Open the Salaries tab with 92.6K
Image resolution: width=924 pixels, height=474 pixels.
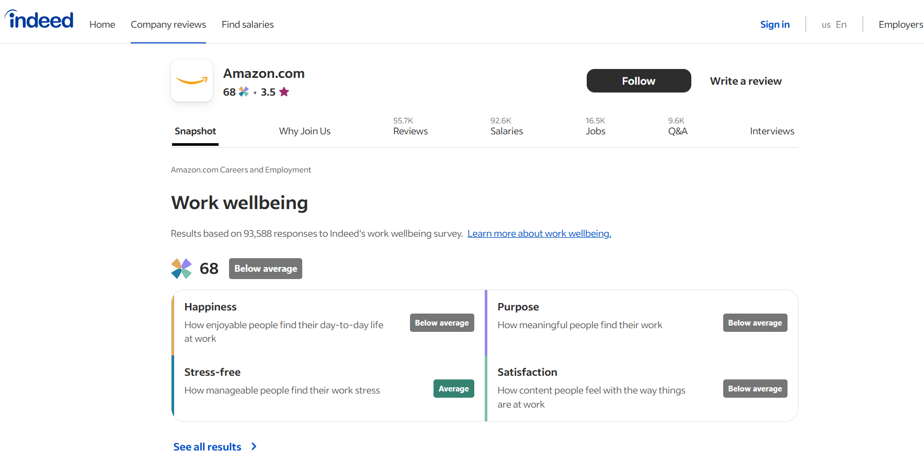pyautogui.click(x=507, y=126)
